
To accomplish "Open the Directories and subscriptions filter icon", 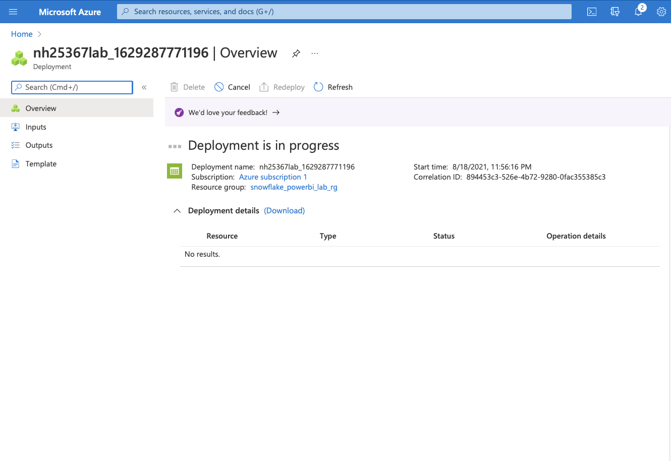I will pyautogui.click(x=615, y=12).
